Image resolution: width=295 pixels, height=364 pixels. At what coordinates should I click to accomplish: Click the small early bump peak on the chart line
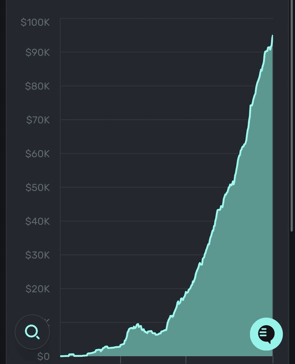[137, 324]
